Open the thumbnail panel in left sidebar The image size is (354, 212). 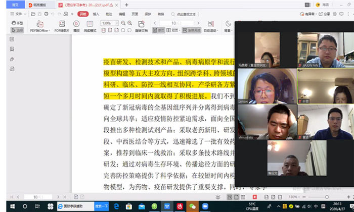click(x=12, y=49)
